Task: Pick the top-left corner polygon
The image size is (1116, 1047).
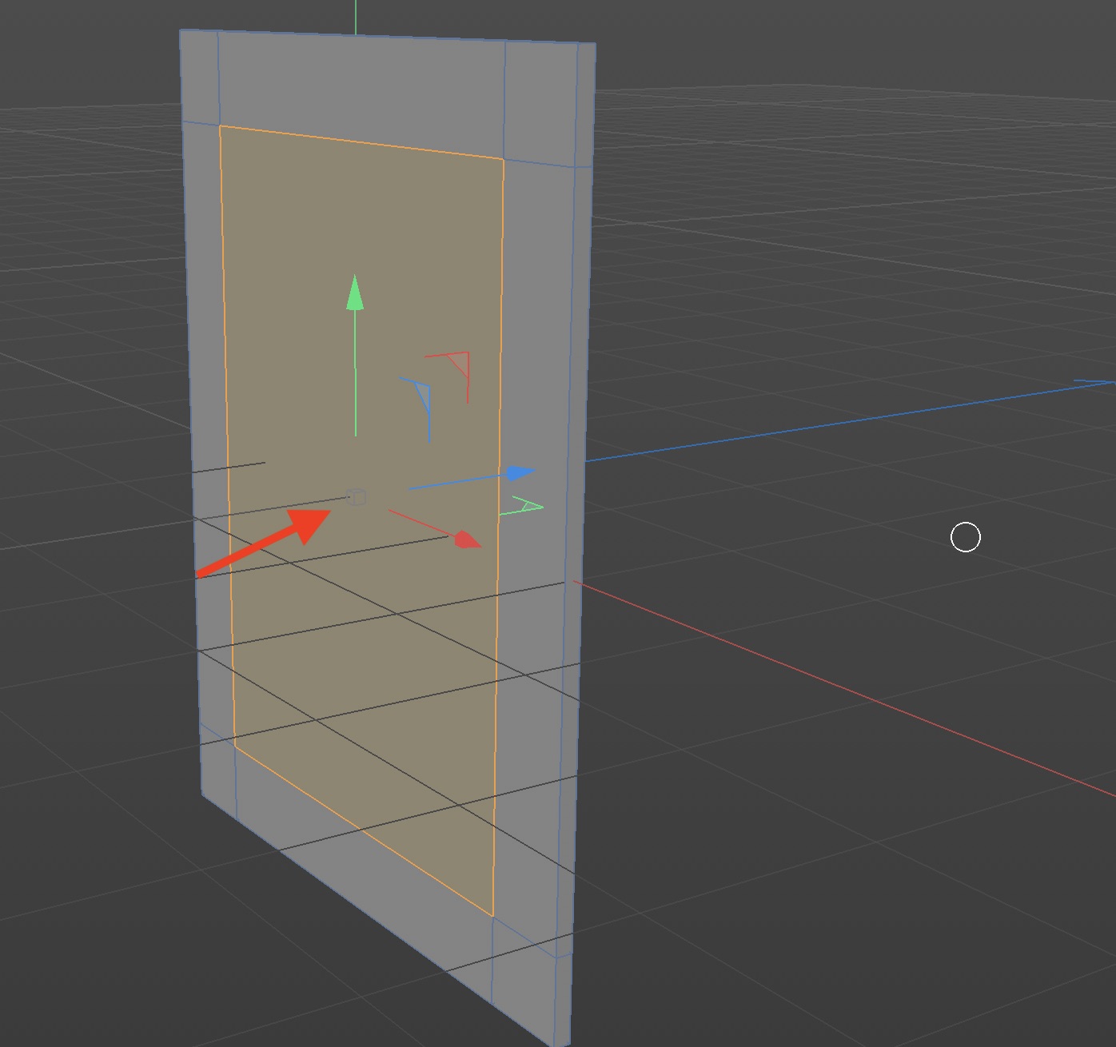Action: coord(200,78)
